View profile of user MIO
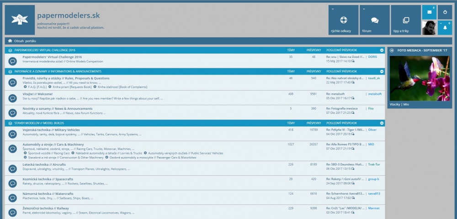This screenshot has width=457, height=219. point(371,144)
